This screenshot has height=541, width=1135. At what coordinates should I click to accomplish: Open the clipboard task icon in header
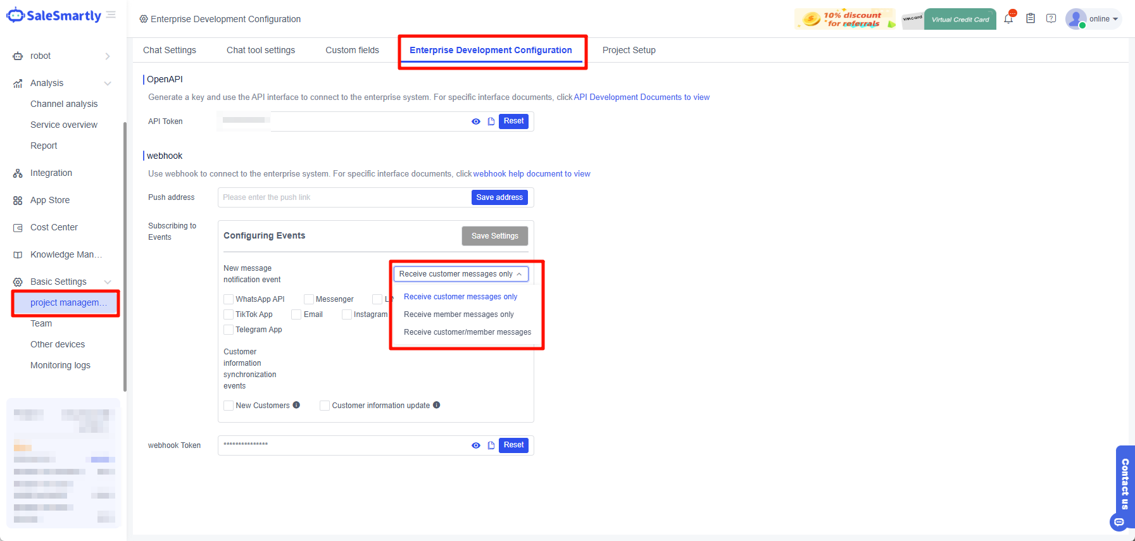[1031, 18]
